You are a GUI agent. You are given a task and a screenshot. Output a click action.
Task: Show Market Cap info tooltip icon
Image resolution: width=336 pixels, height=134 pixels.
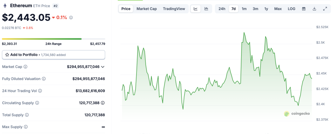click(x=25, y=67)
